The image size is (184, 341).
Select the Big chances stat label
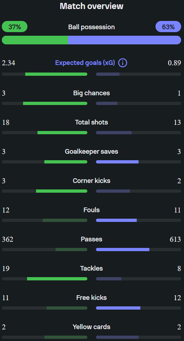[x=92, y=93]
